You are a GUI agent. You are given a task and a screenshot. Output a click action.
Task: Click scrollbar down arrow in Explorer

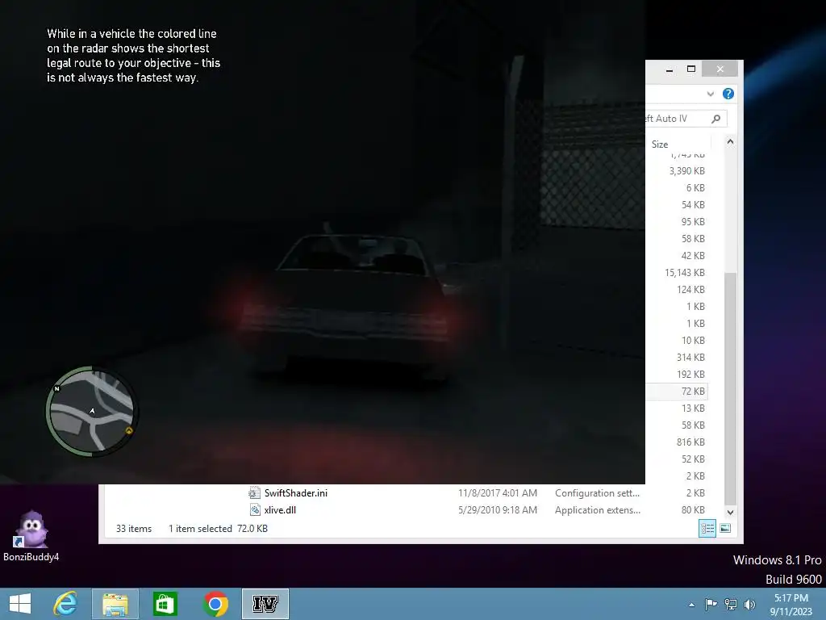point(730,512)
